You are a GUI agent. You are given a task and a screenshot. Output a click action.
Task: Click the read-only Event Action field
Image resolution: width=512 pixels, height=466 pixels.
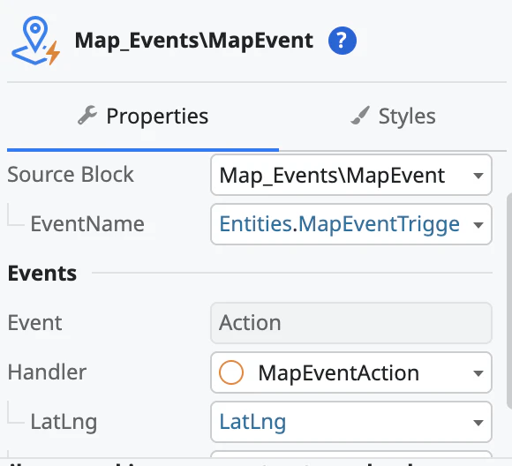[x=351, y=323]
